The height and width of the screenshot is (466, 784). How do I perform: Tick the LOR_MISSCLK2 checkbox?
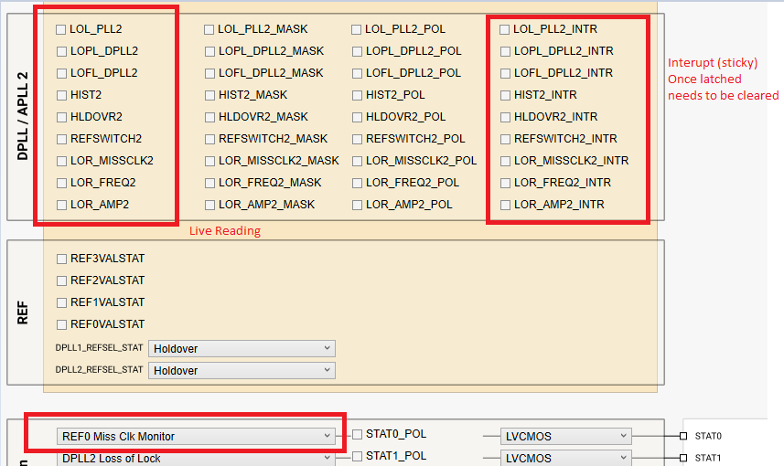[x=61, y=162]
